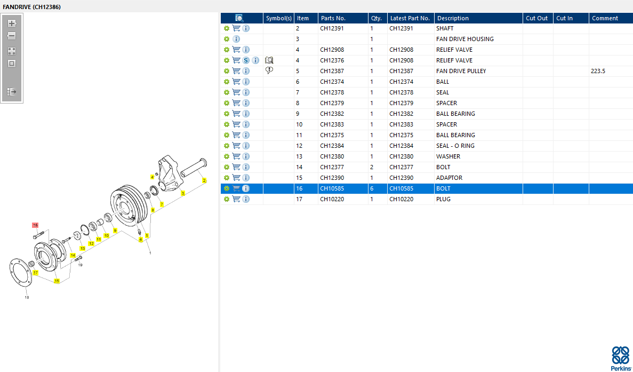Viewport: 633px width, 372px height.
Task: Click part number CH10220 in PLUG row
Action: (332, 199)
